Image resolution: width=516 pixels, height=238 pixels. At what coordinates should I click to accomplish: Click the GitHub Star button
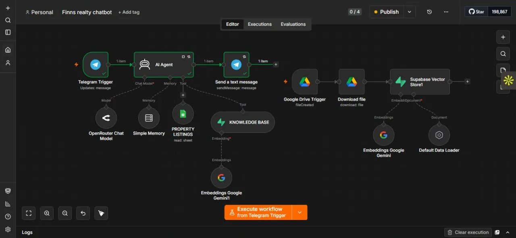tap(476, 12)
